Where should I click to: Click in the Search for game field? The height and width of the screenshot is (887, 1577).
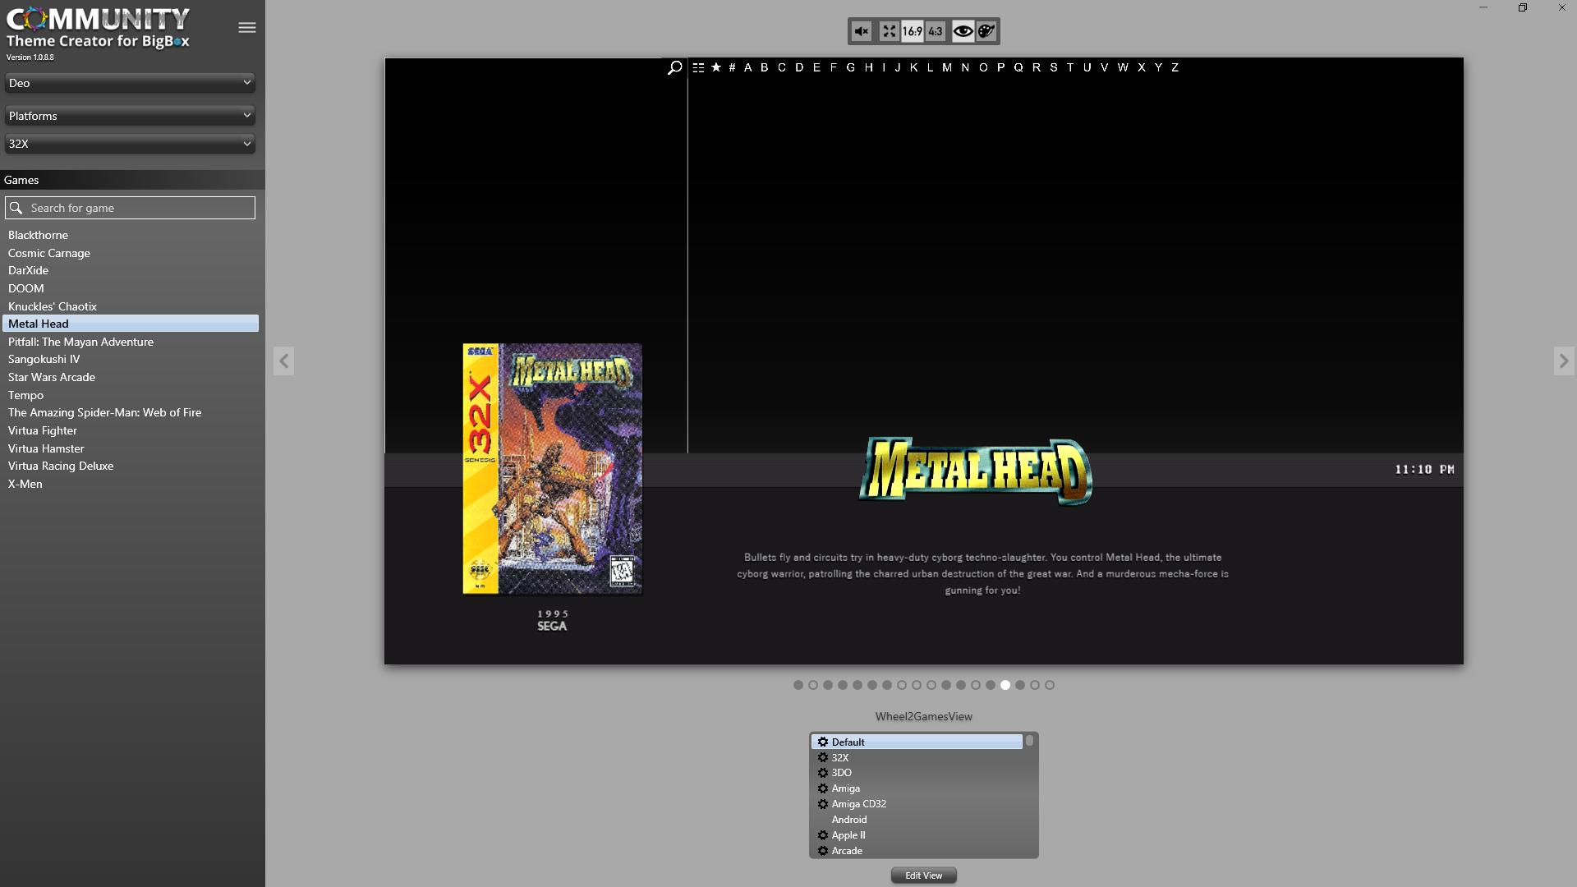(130, 208)
